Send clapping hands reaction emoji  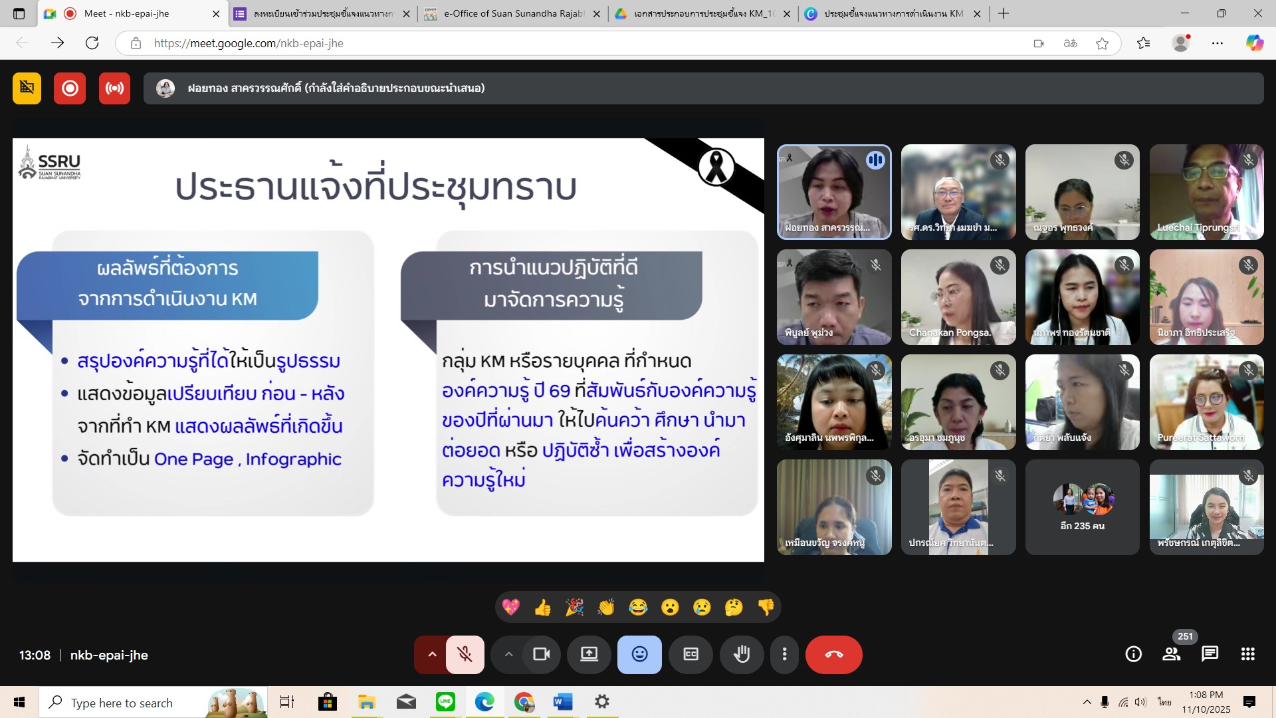pyautogui.click(x=606, y=607)
